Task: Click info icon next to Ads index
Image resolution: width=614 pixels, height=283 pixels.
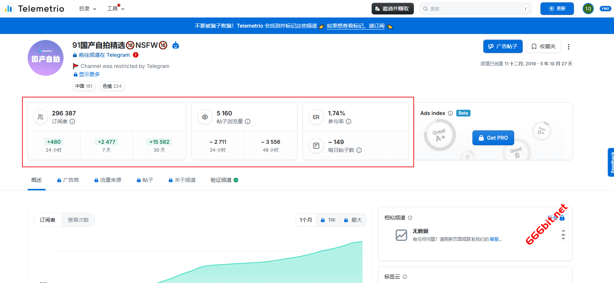Action: [x=450, y=113]
